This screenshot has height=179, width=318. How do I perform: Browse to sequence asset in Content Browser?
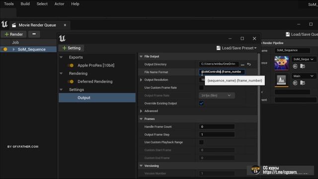click(x=303, y=66)
